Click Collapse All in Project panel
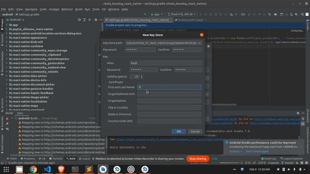The height and width of the screenshot is (174, 310). coord(90,20)
